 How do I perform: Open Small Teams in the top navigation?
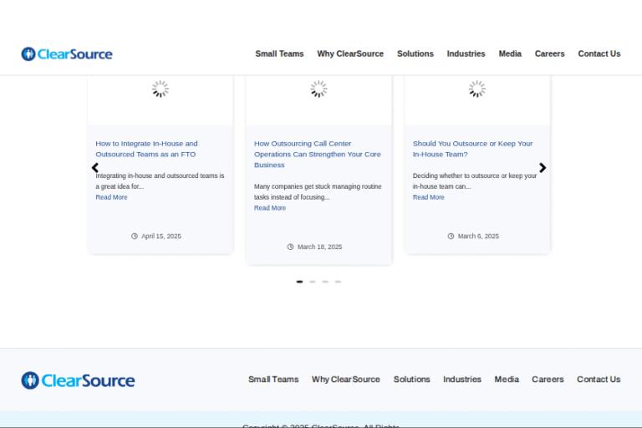[279, 53]
